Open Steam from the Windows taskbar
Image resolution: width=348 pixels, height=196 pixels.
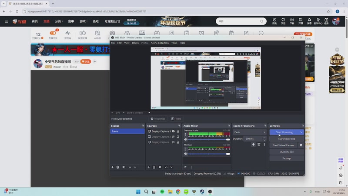[x=202, y=192]
